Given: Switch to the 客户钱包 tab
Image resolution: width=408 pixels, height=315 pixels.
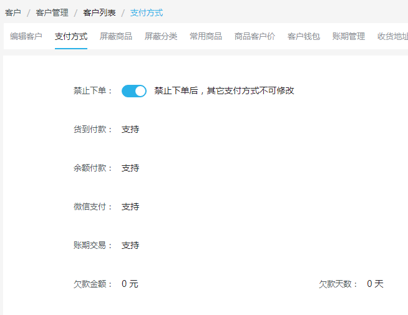Looking at the screenshot, I should pyautogui.click(x=304, y=36).
